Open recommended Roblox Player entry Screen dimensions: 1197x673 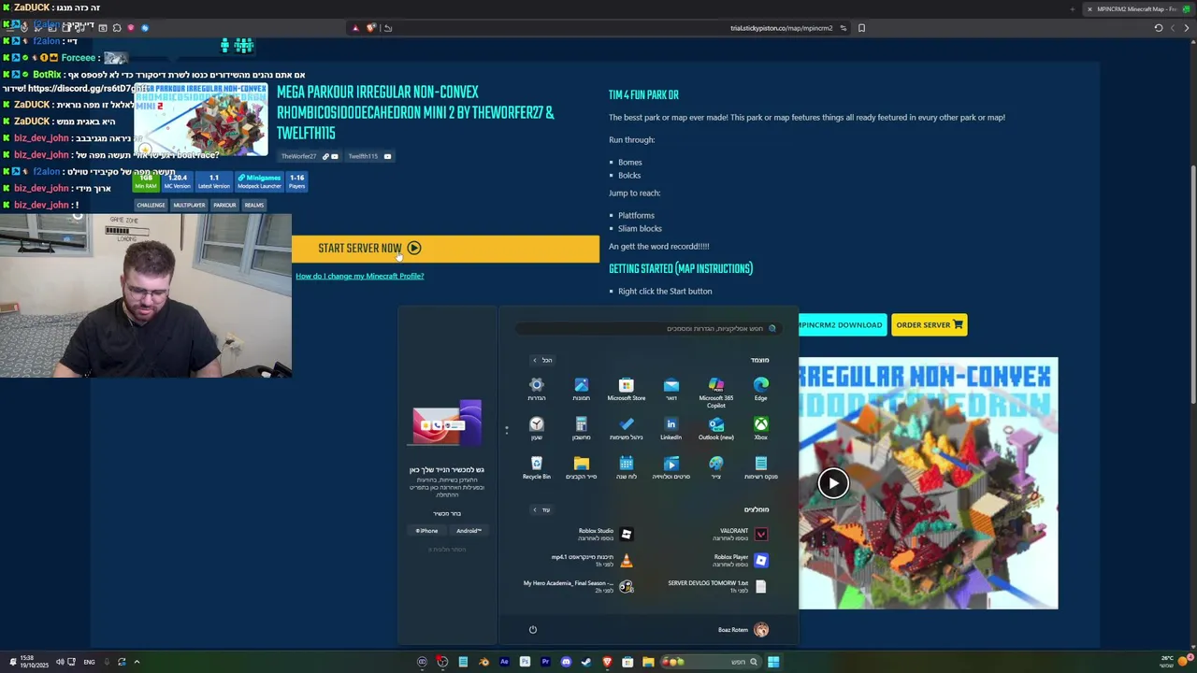[739, 560]
